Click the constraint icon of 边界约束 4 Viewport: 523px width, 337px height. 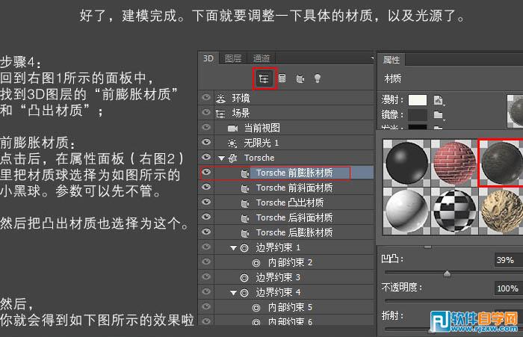coord(244,293)
